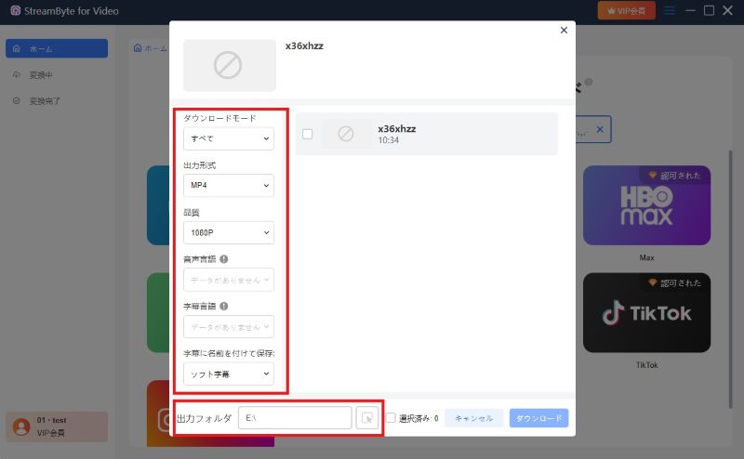Close the download dialog with X

[x=564, y=30]
